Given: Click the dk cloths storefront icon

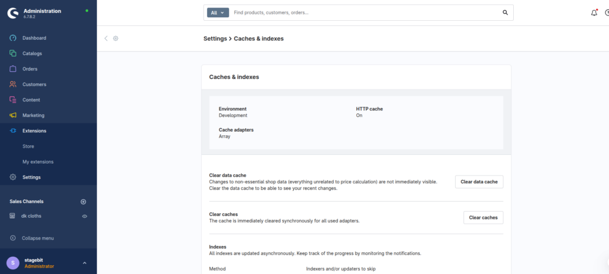Looking at the screenshot, I should tap(12, 216).
